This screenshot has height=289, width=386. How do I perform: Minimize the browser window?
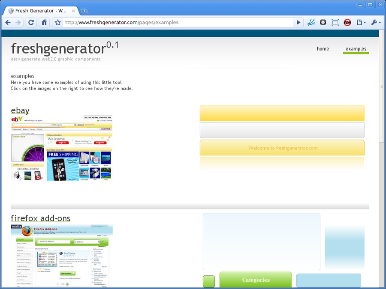click(360, 5)
